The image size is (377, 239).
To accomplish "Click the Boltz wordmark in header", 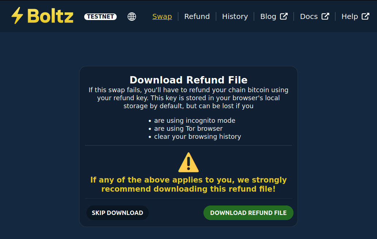I will tap(50, 16).
